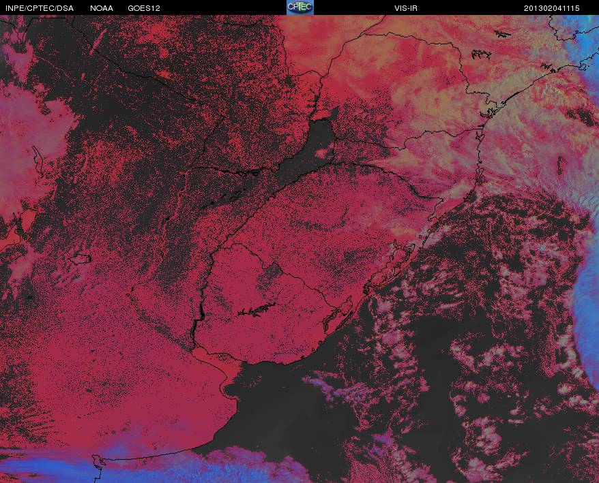Image resolution: width=599 pixels, height=483 pixels.
Task: Click the GOES12 satellite label
Action: 144,8
